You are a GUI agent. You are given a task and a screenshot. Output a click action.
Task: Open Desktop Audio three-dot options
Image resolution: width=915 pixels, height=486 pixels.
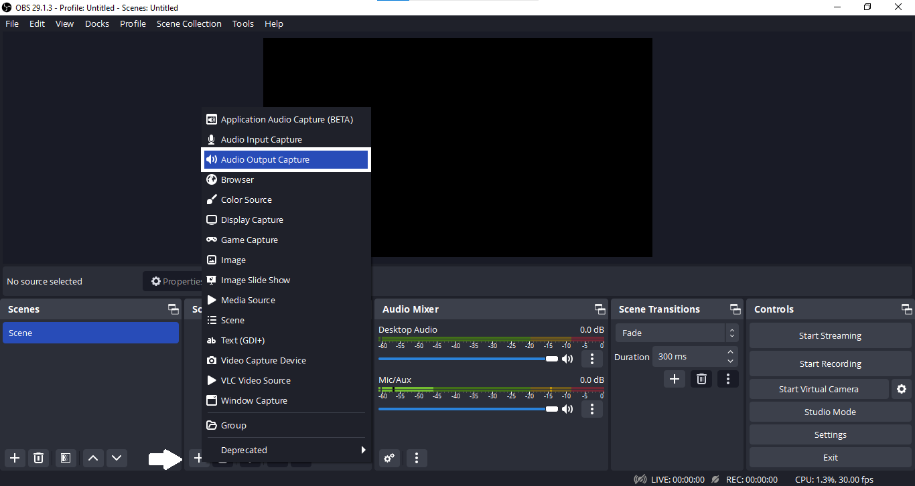point(591,359)
